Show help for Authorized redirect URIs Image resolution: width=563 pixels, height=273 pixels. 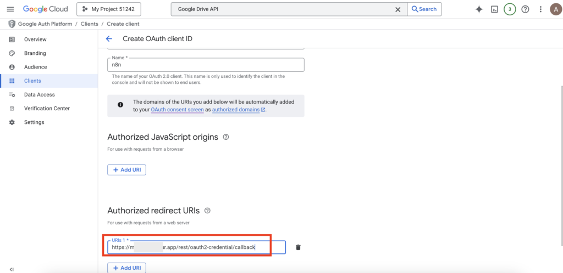(207, 211)
